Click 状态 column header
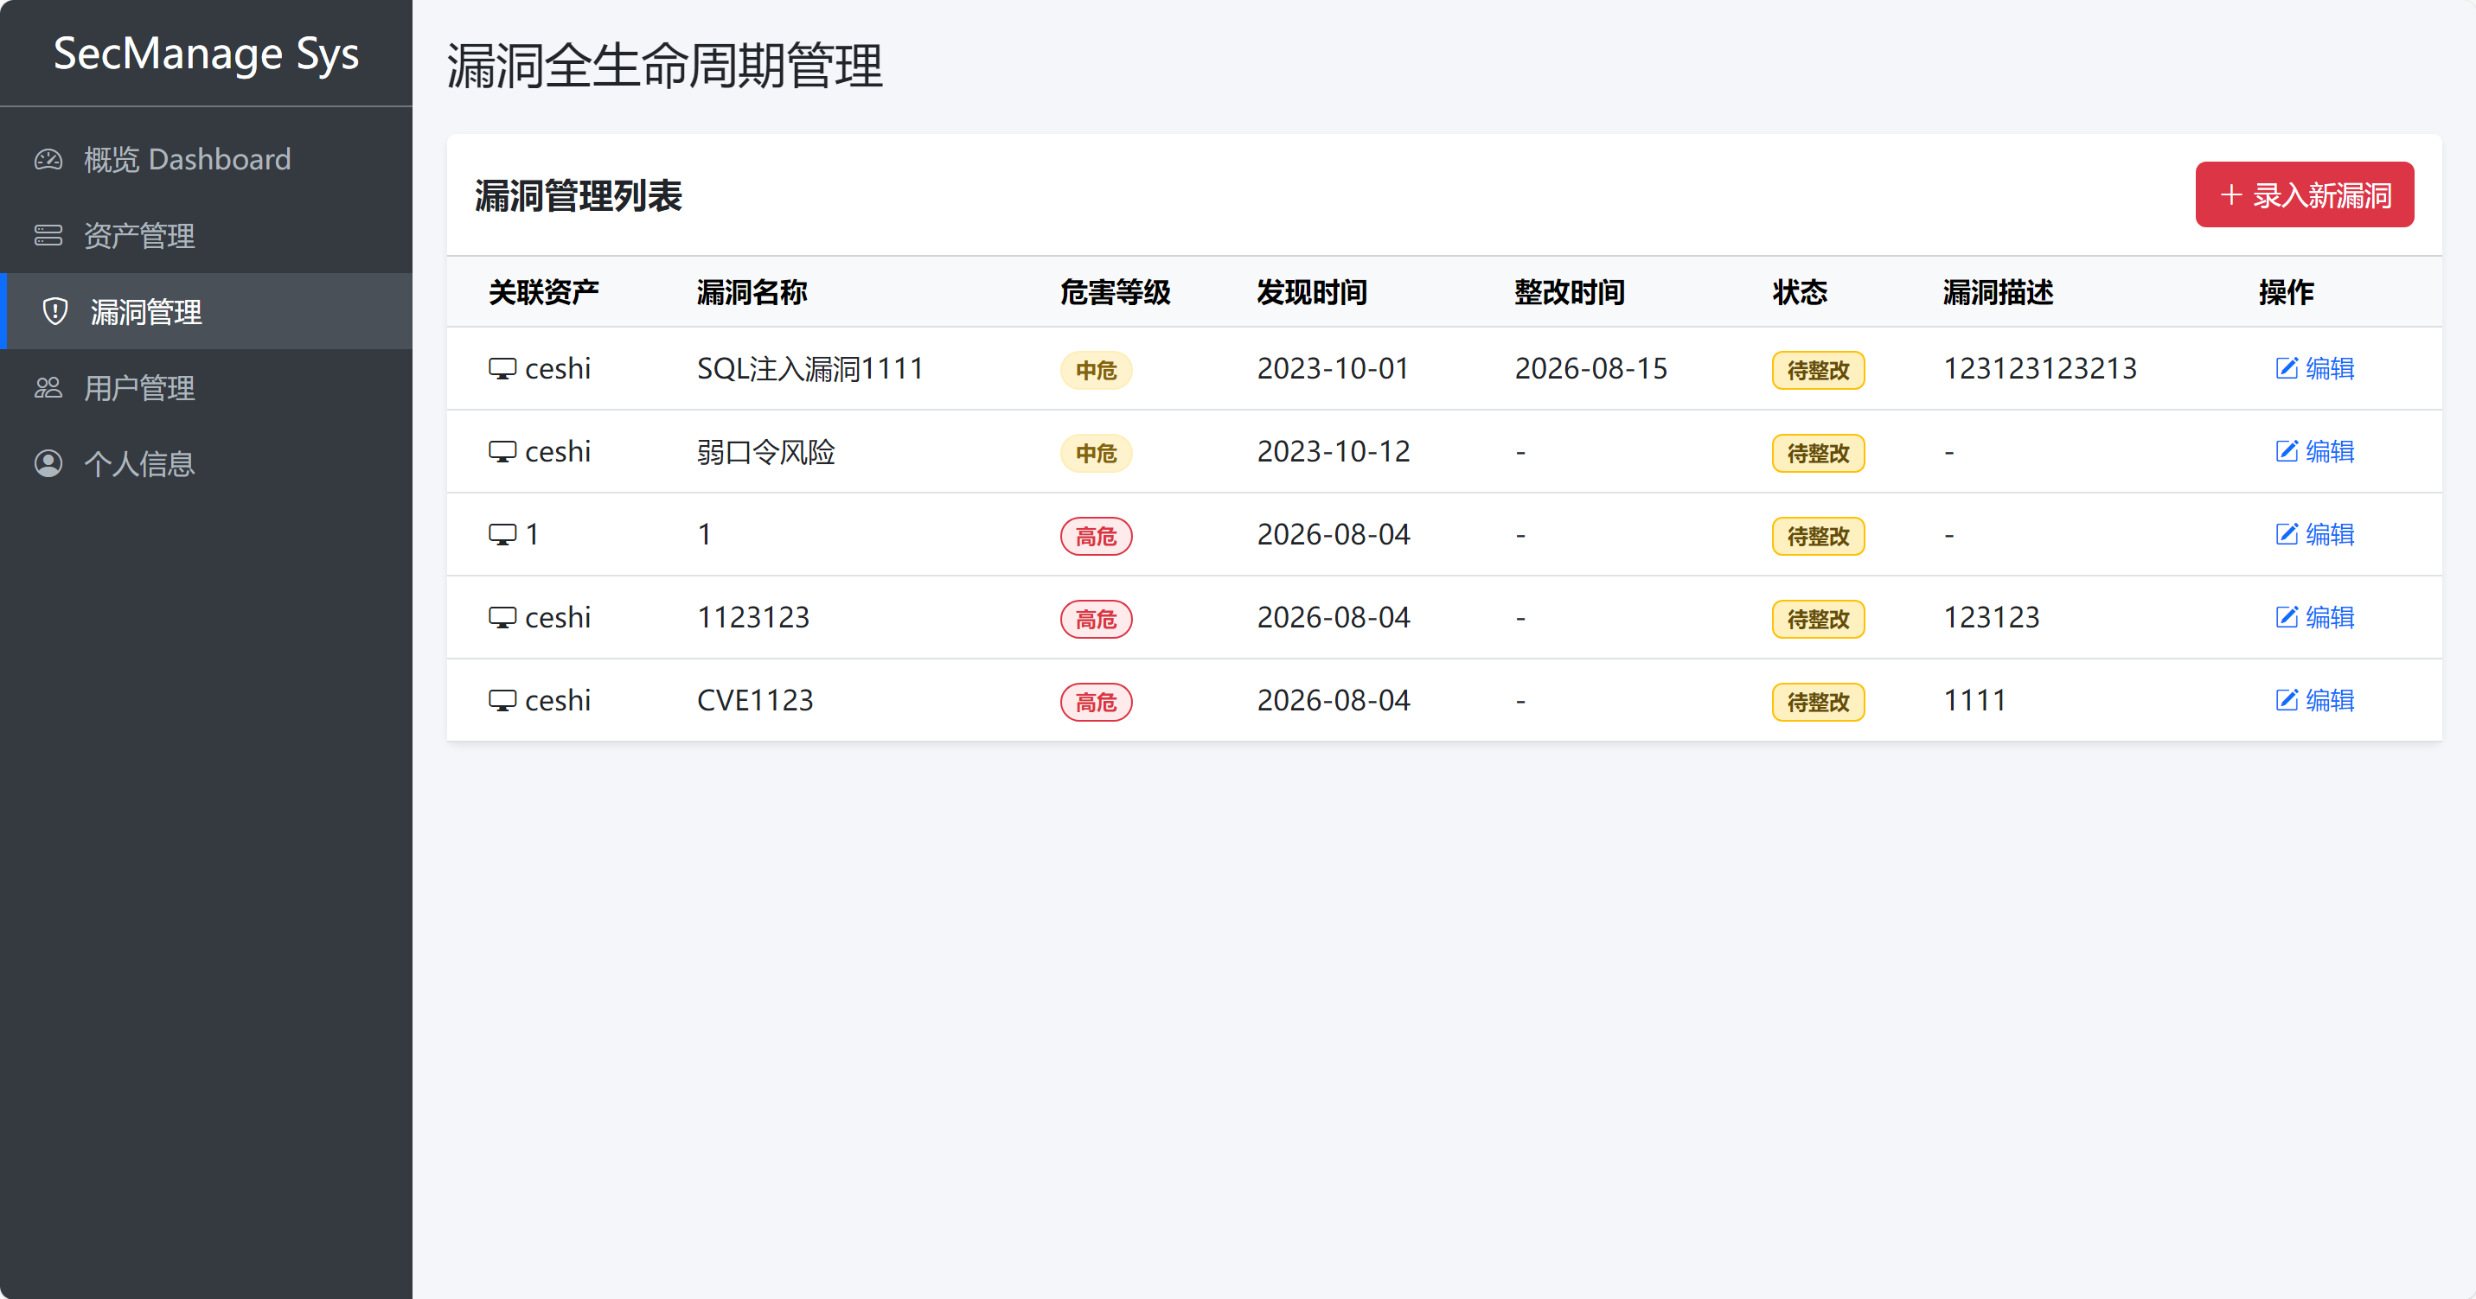The height and width of the screenshot is (1299, 2476). click(1800, 292)
